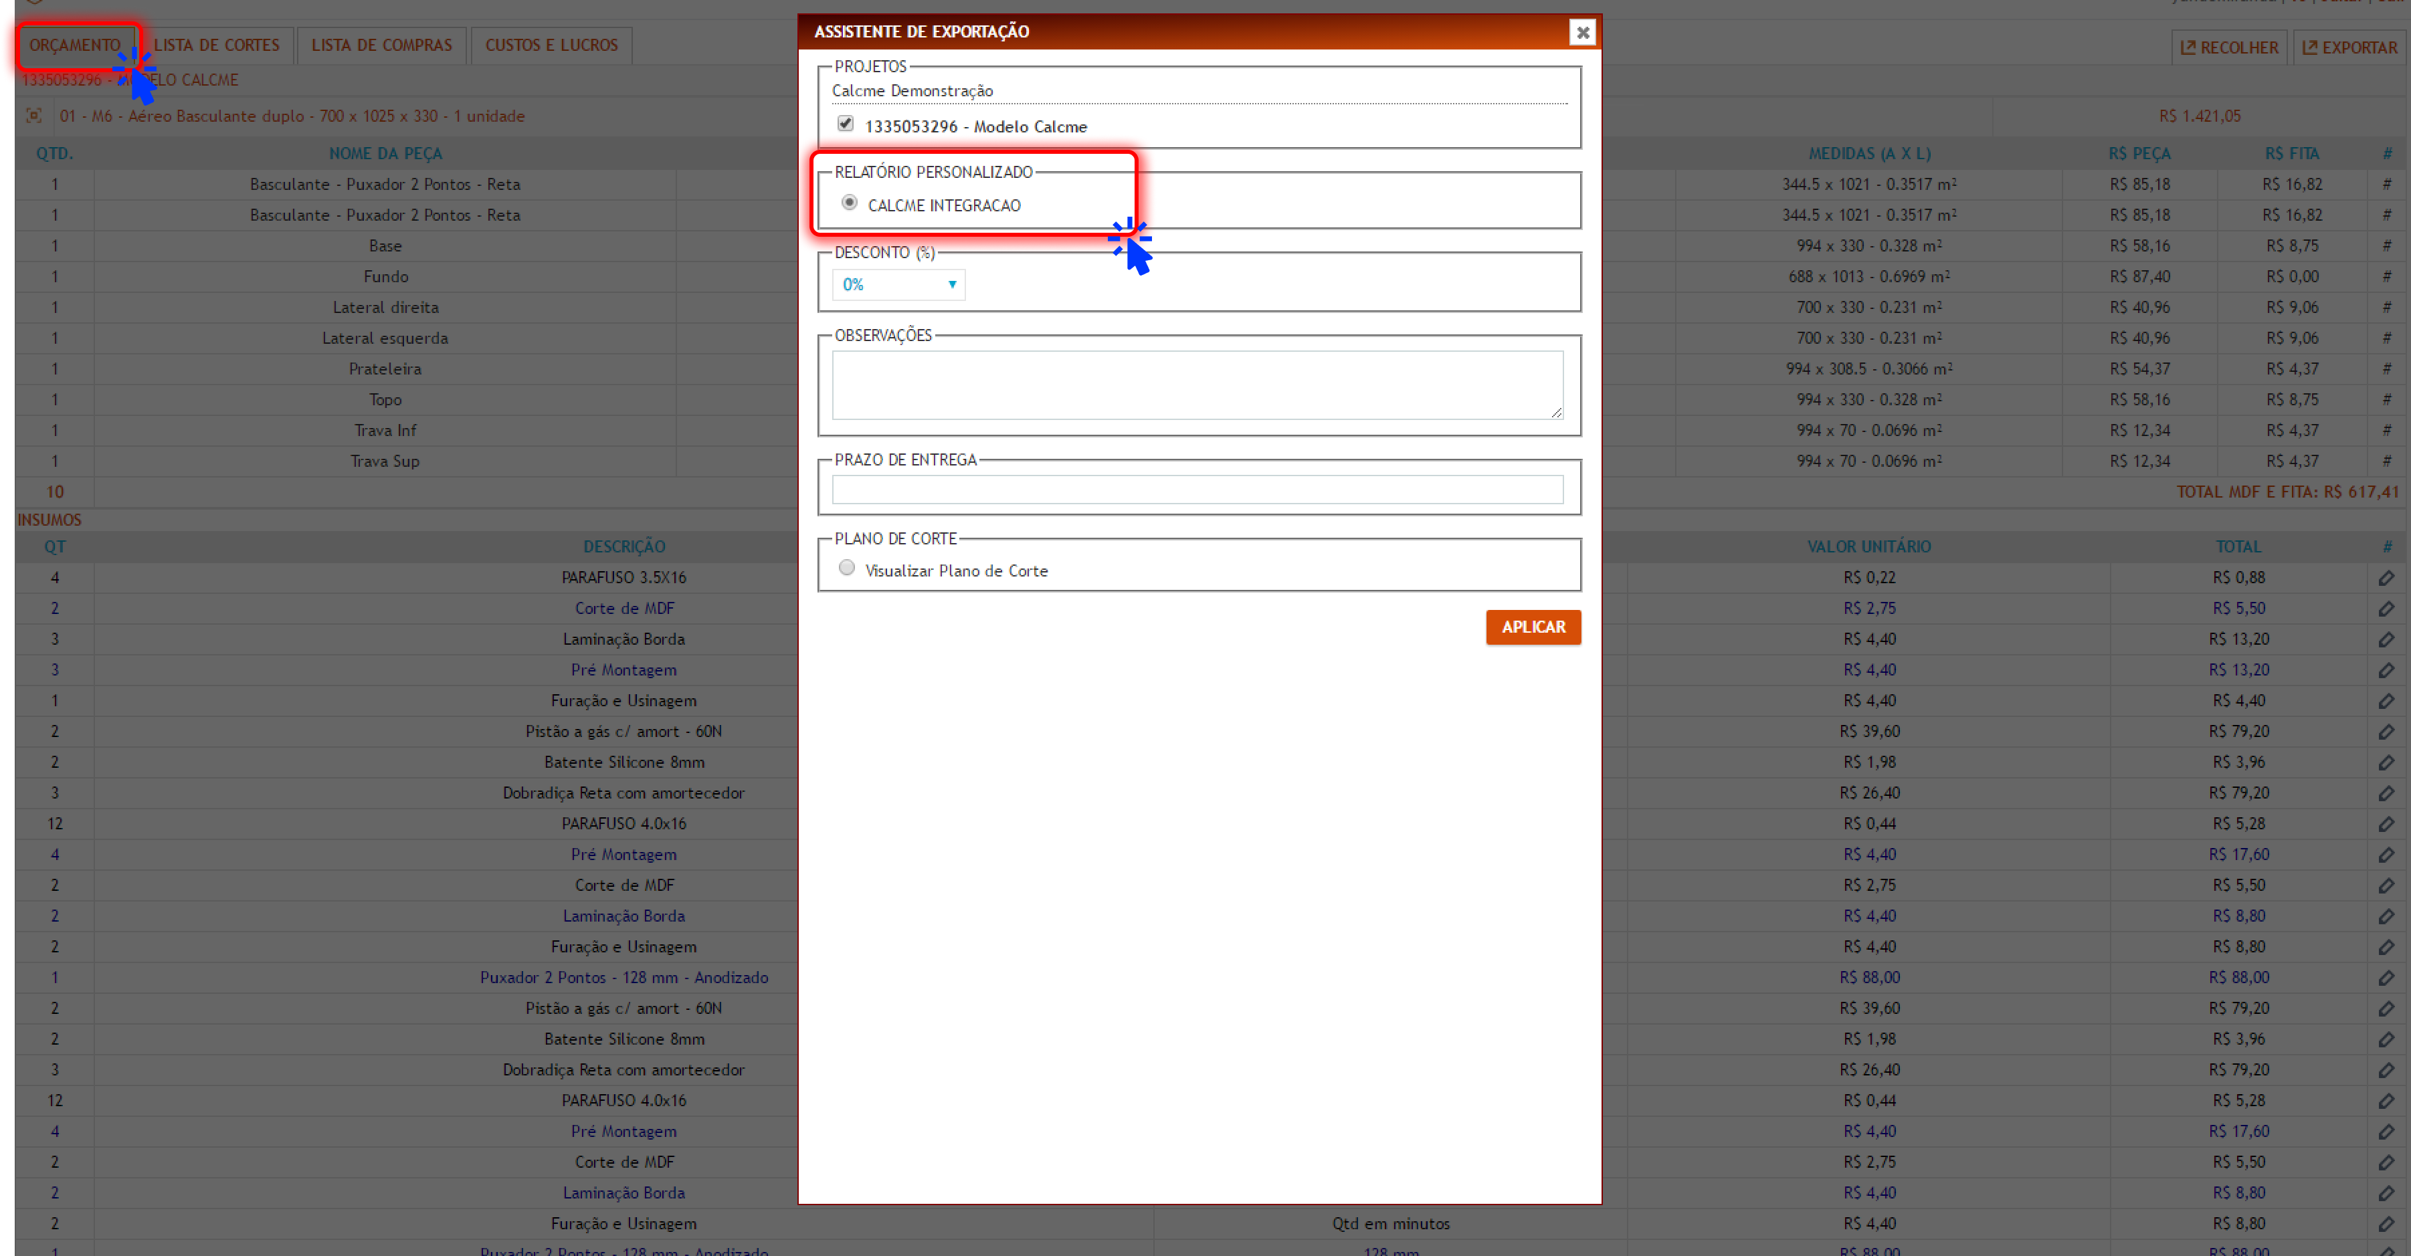Click the hash icon on the Fundo row
This screenshot has height=1256, width=2411.
pyautogui.click(x=2386, y=277)
